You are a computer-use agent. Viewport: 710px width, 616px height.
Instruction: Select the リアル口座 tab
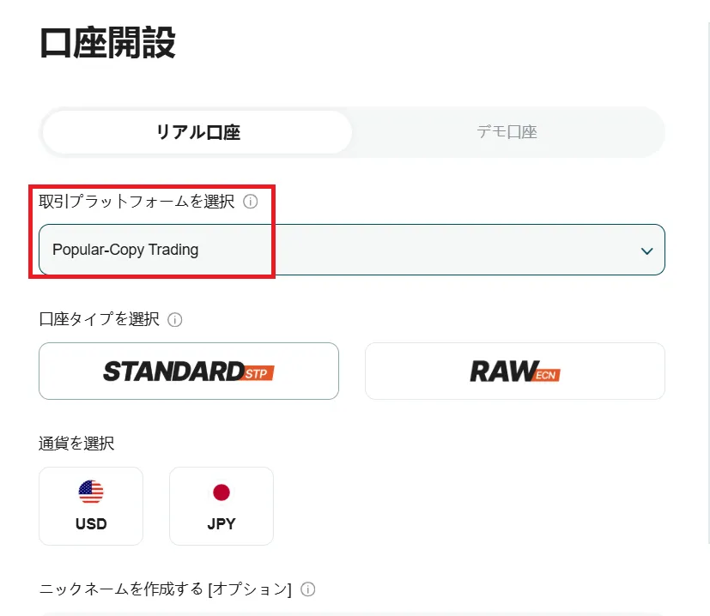coord(196,132)
